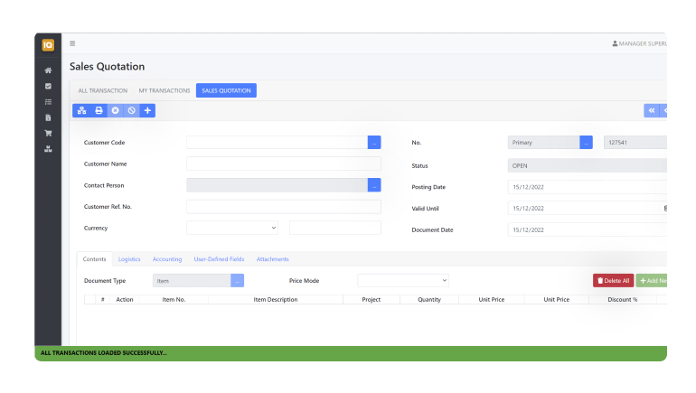
Task: Open the Home icon in sidebar
Action: (48, 70)
